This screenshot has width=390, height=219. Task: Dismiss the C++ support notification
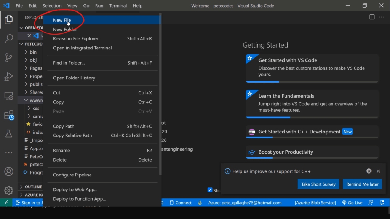[x=378, y=171]
